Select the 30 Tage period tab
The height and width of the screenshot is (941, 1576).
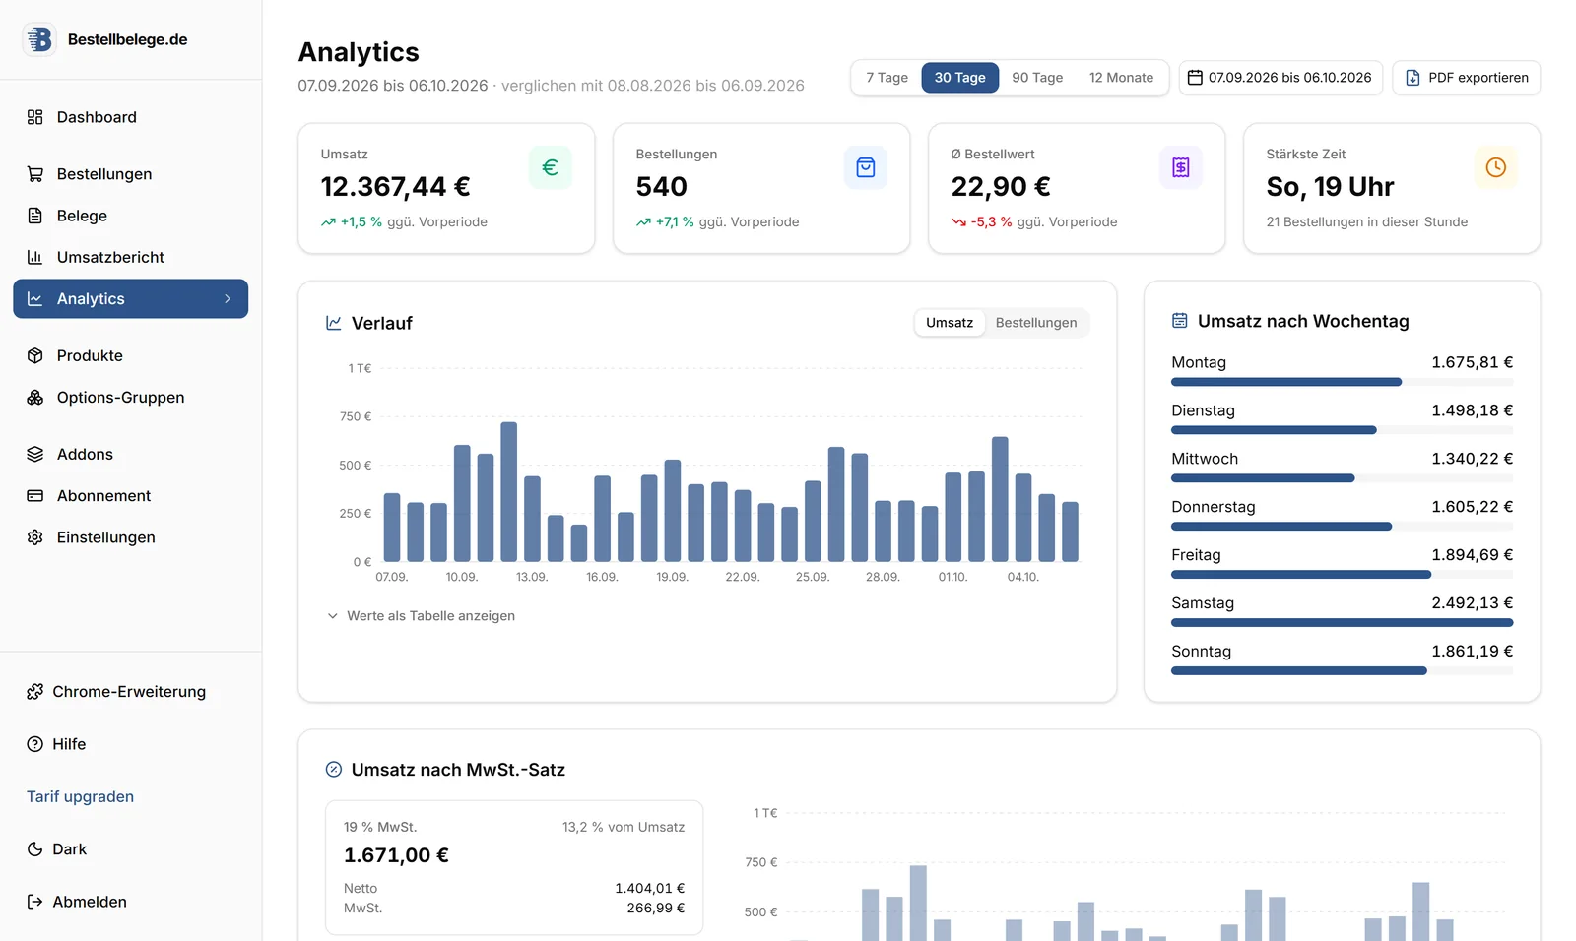click(960, 78)
